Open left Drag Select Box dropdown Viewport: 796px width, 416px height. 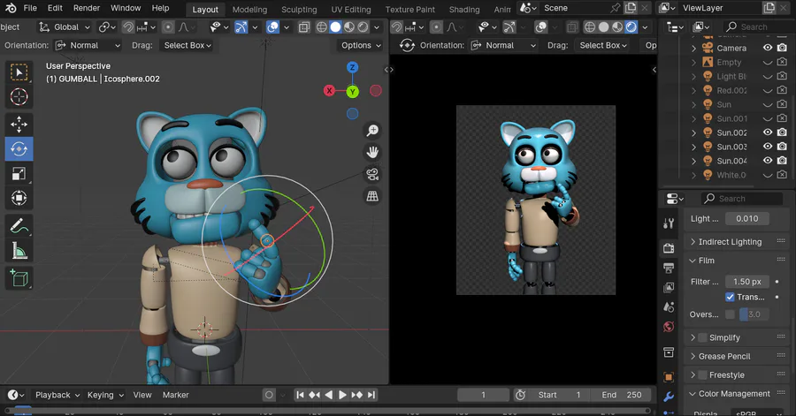coord(187,45)
